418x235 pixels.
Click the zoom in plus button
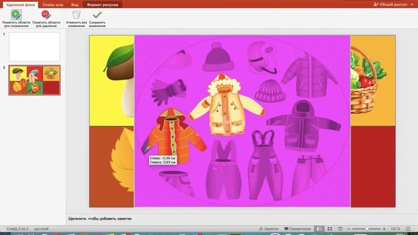[384, 229]
